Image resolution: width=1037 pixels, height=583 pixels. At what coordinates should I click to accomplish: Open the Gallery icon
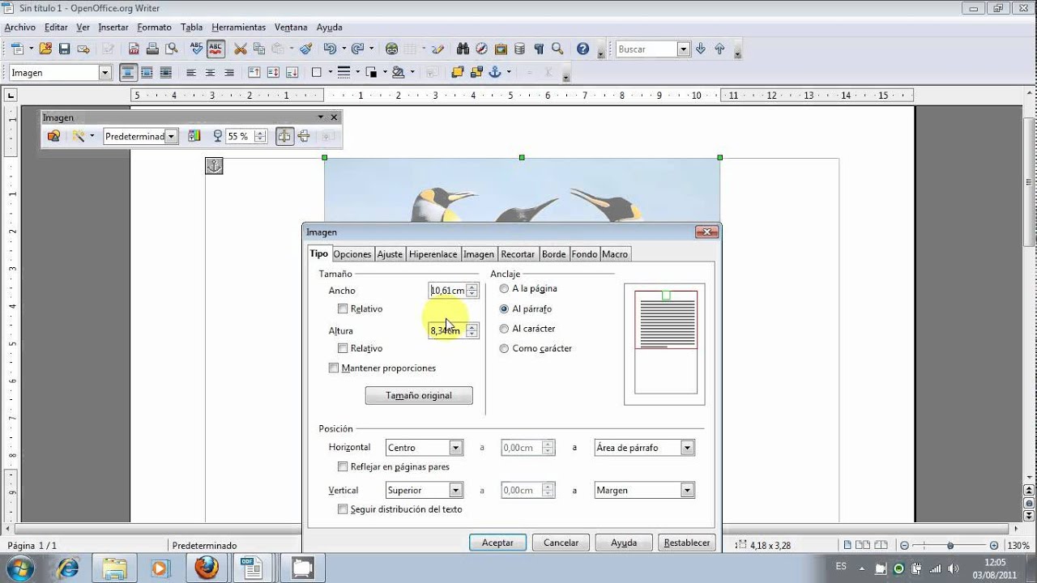pyautogui.click(x=501, y=49)
